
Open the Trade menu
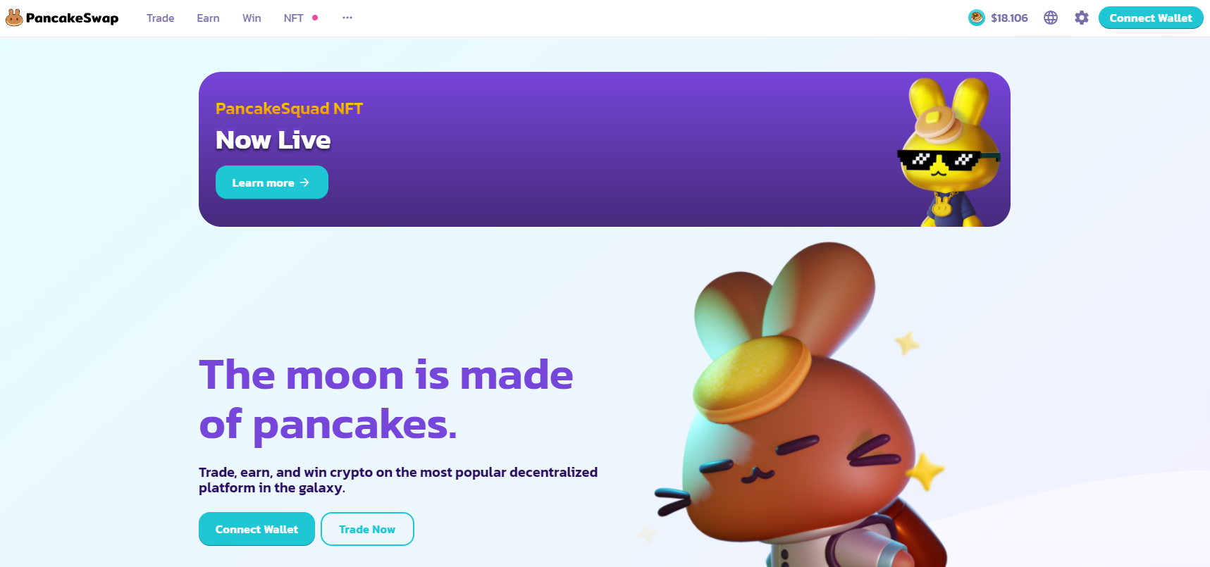pos(161,18)
